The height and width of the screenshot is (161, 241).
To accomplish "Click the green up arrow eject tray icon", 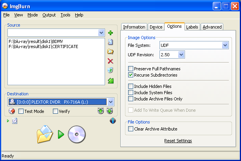I will 101,111.
